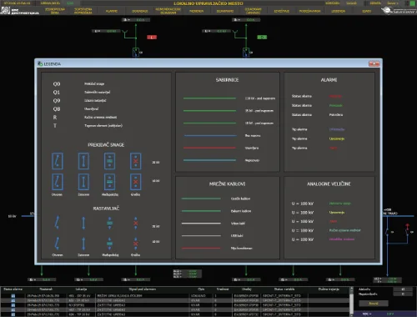Open the ALARMI menu item
The image size is (417, 317).
112,11
